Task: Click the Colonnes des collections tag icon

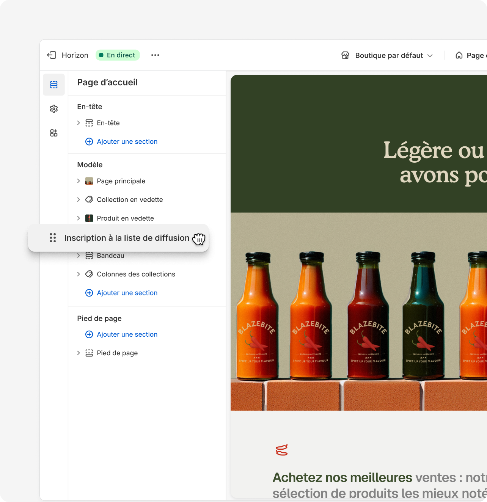Action: click(x=89, y=274)
